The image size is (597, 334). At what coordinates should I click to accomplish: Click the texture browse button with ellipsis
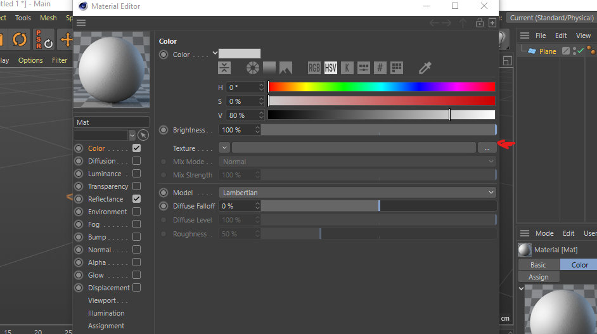click(x=487, y=148)
